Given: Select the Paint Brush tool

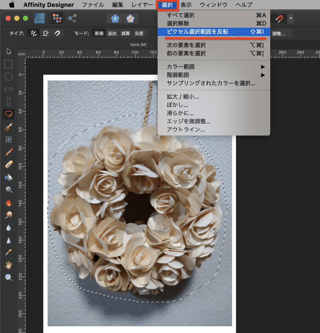Looking at the screenshot, I should click(x=9, y=152).
